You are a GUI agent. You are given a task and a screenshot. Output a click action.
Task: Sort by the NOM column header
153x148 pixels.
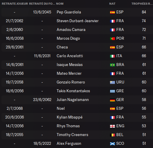click(60, 4)
